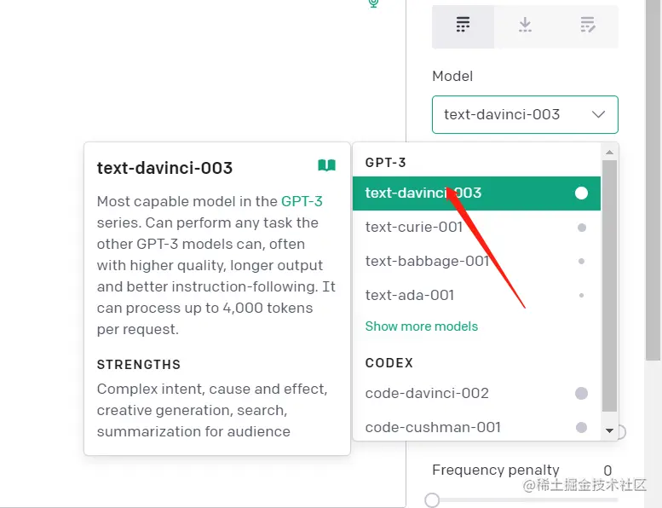Click the text-davinci-003 tooltip title

click(164, 168)
